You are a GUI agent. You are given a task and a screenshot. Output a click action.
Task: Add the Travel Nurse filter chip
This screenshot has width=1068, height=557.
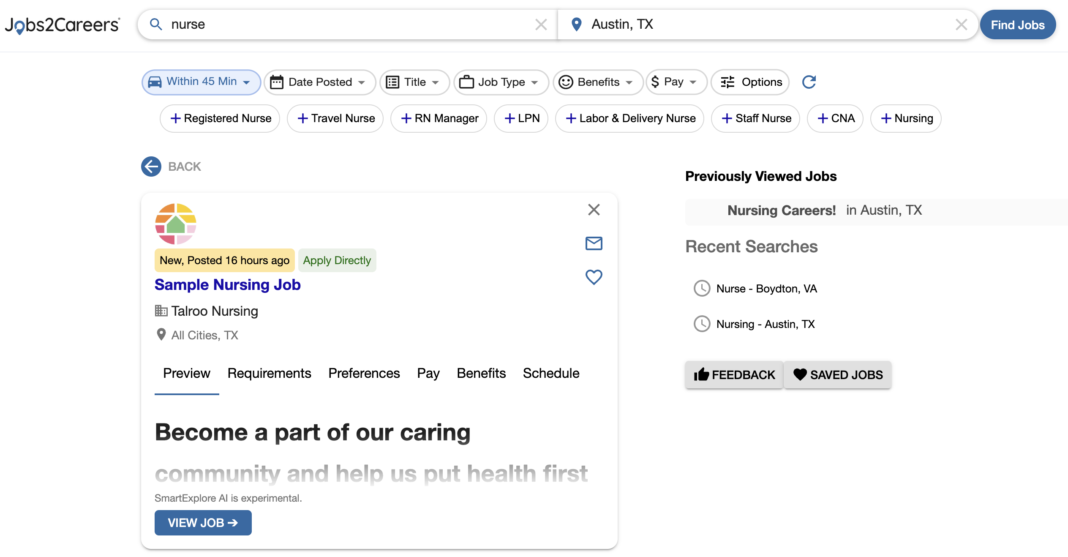click(x=335, y=118)
